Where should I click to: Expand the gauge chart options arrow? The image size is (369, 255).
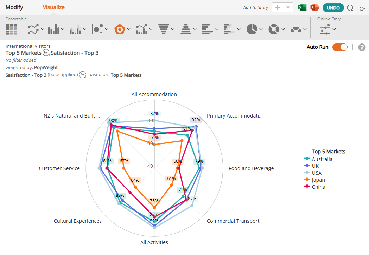click(305, 29)
